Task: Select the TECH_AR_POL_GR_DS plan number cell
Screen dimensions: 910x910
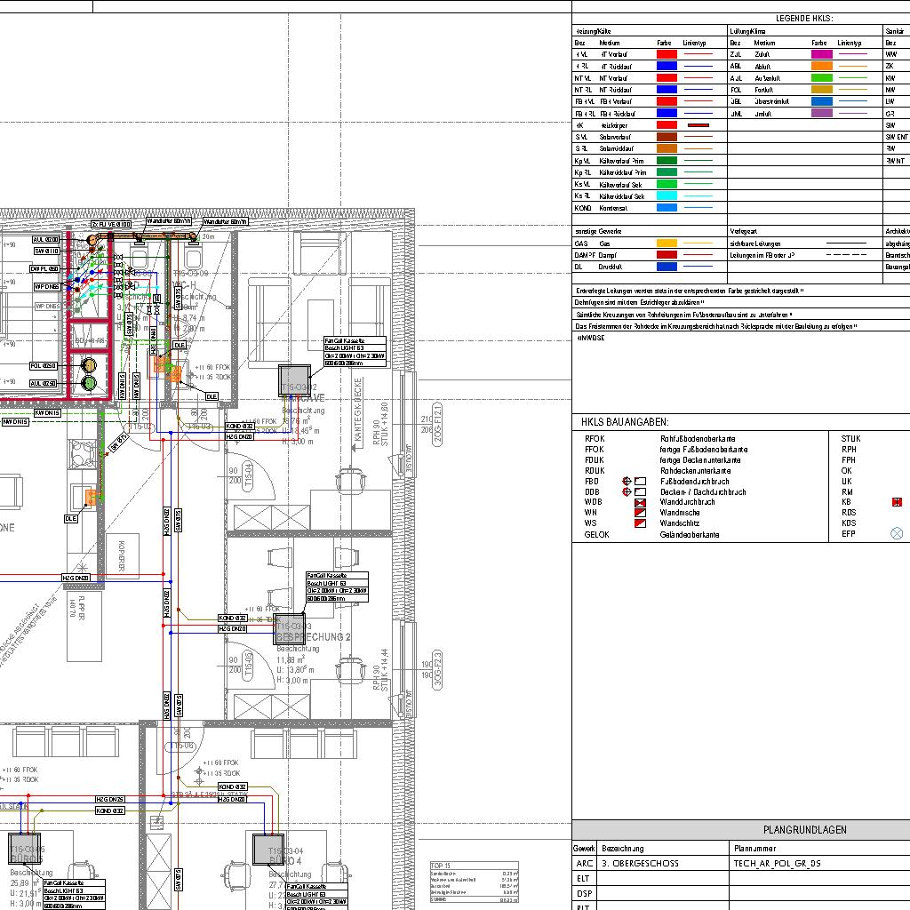Action: (x=777, y=863)
